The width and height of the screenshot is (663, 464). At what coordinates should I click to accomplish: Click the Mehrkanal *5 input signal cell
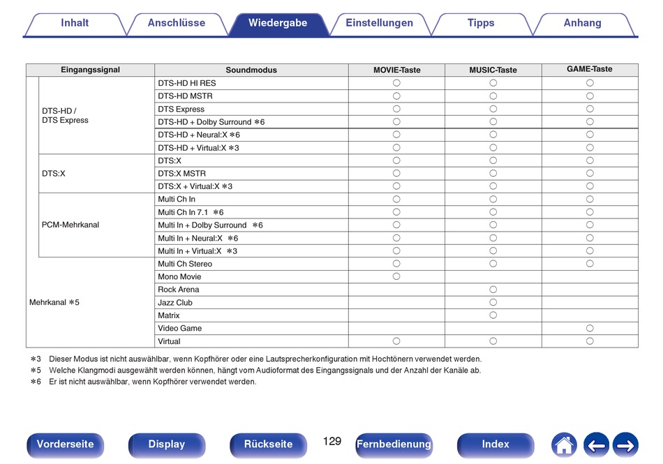(90, 303)
